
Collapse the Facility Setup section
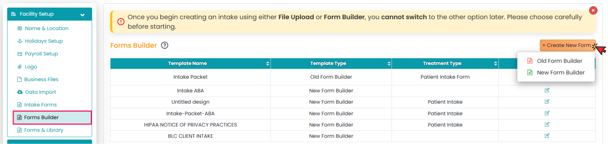tap(82, 15)
